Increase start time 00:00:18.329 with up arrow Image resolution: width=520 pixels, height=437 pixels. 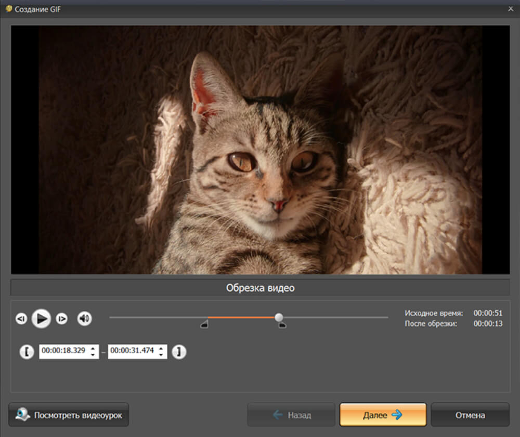[x=93, y=348]
